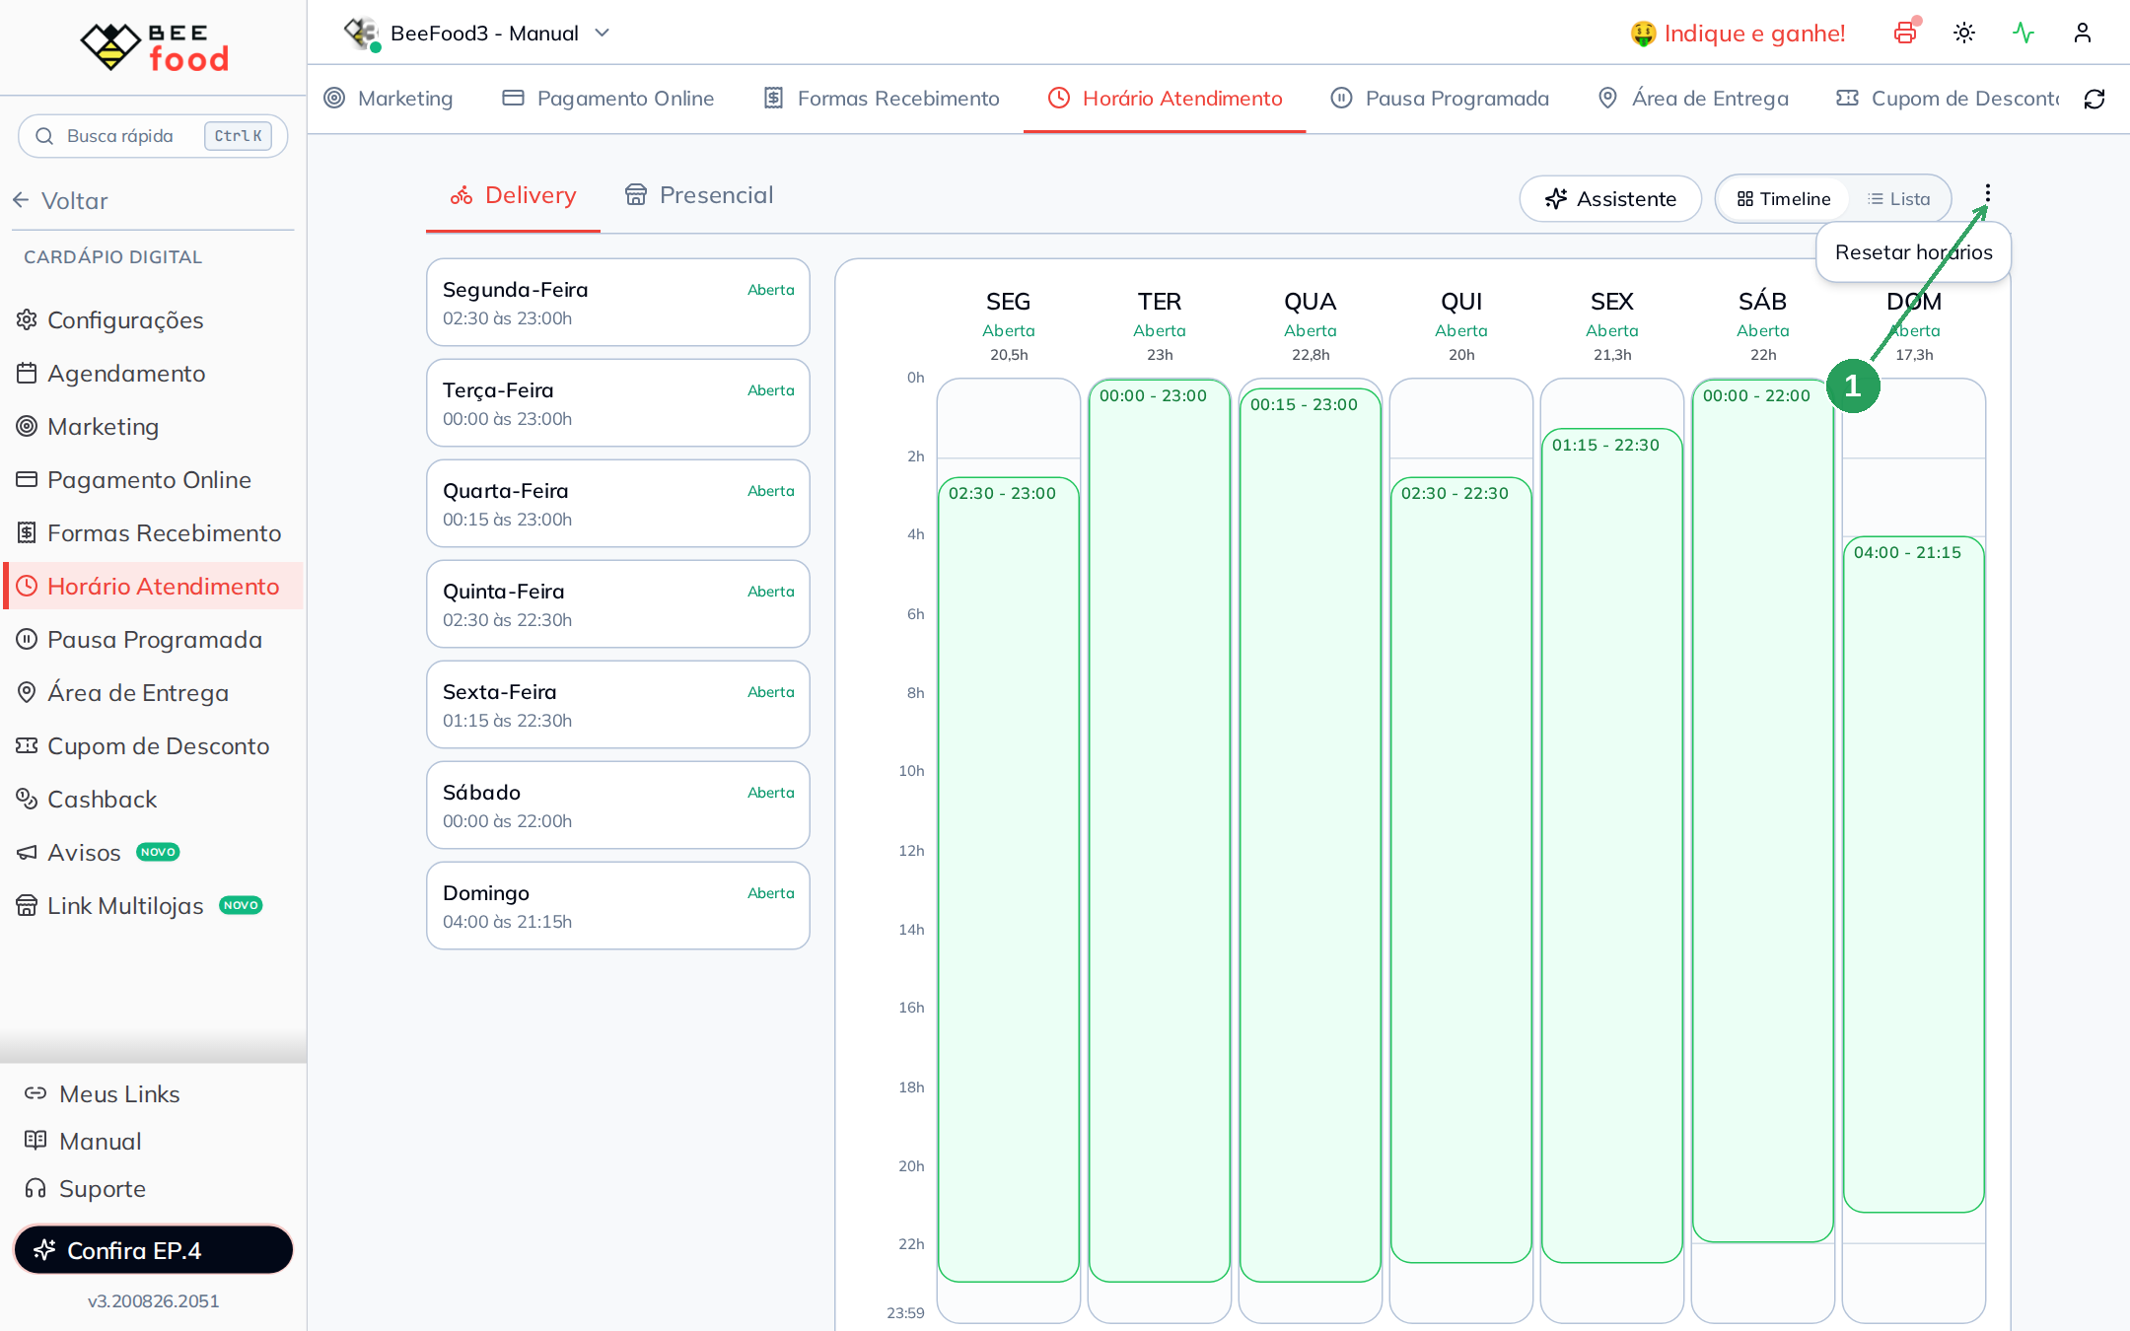The width and height of the screenshot is (2130, 1331).
Task: Open the Quarta-Feira schedule card
Action: 618,504
